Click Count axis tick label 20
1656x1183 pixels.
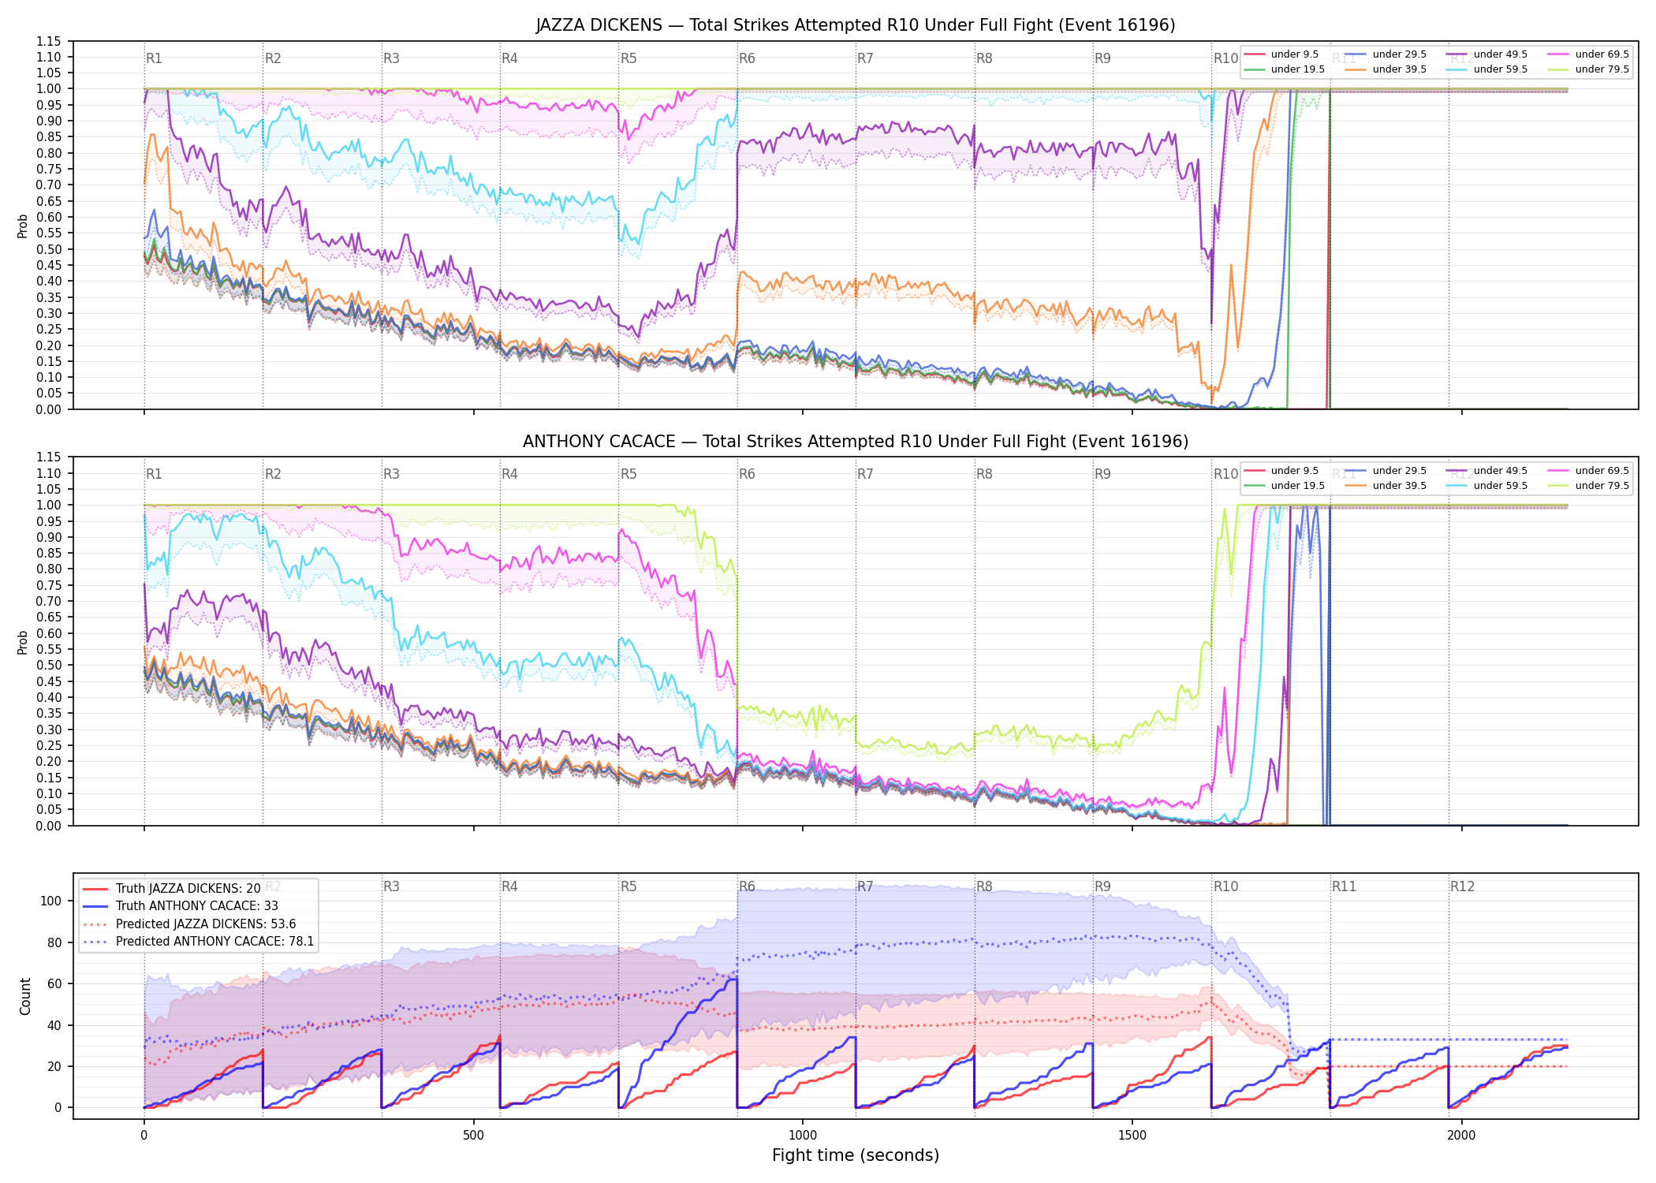(54, 1066)
